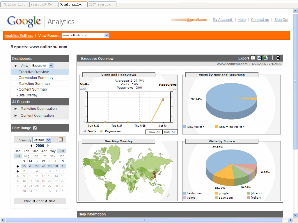The width and height of the screenshot is (298, 223).
Task: Export the Executive Overview to Excel
Action: pyautogui.click(x=265, y=58)
